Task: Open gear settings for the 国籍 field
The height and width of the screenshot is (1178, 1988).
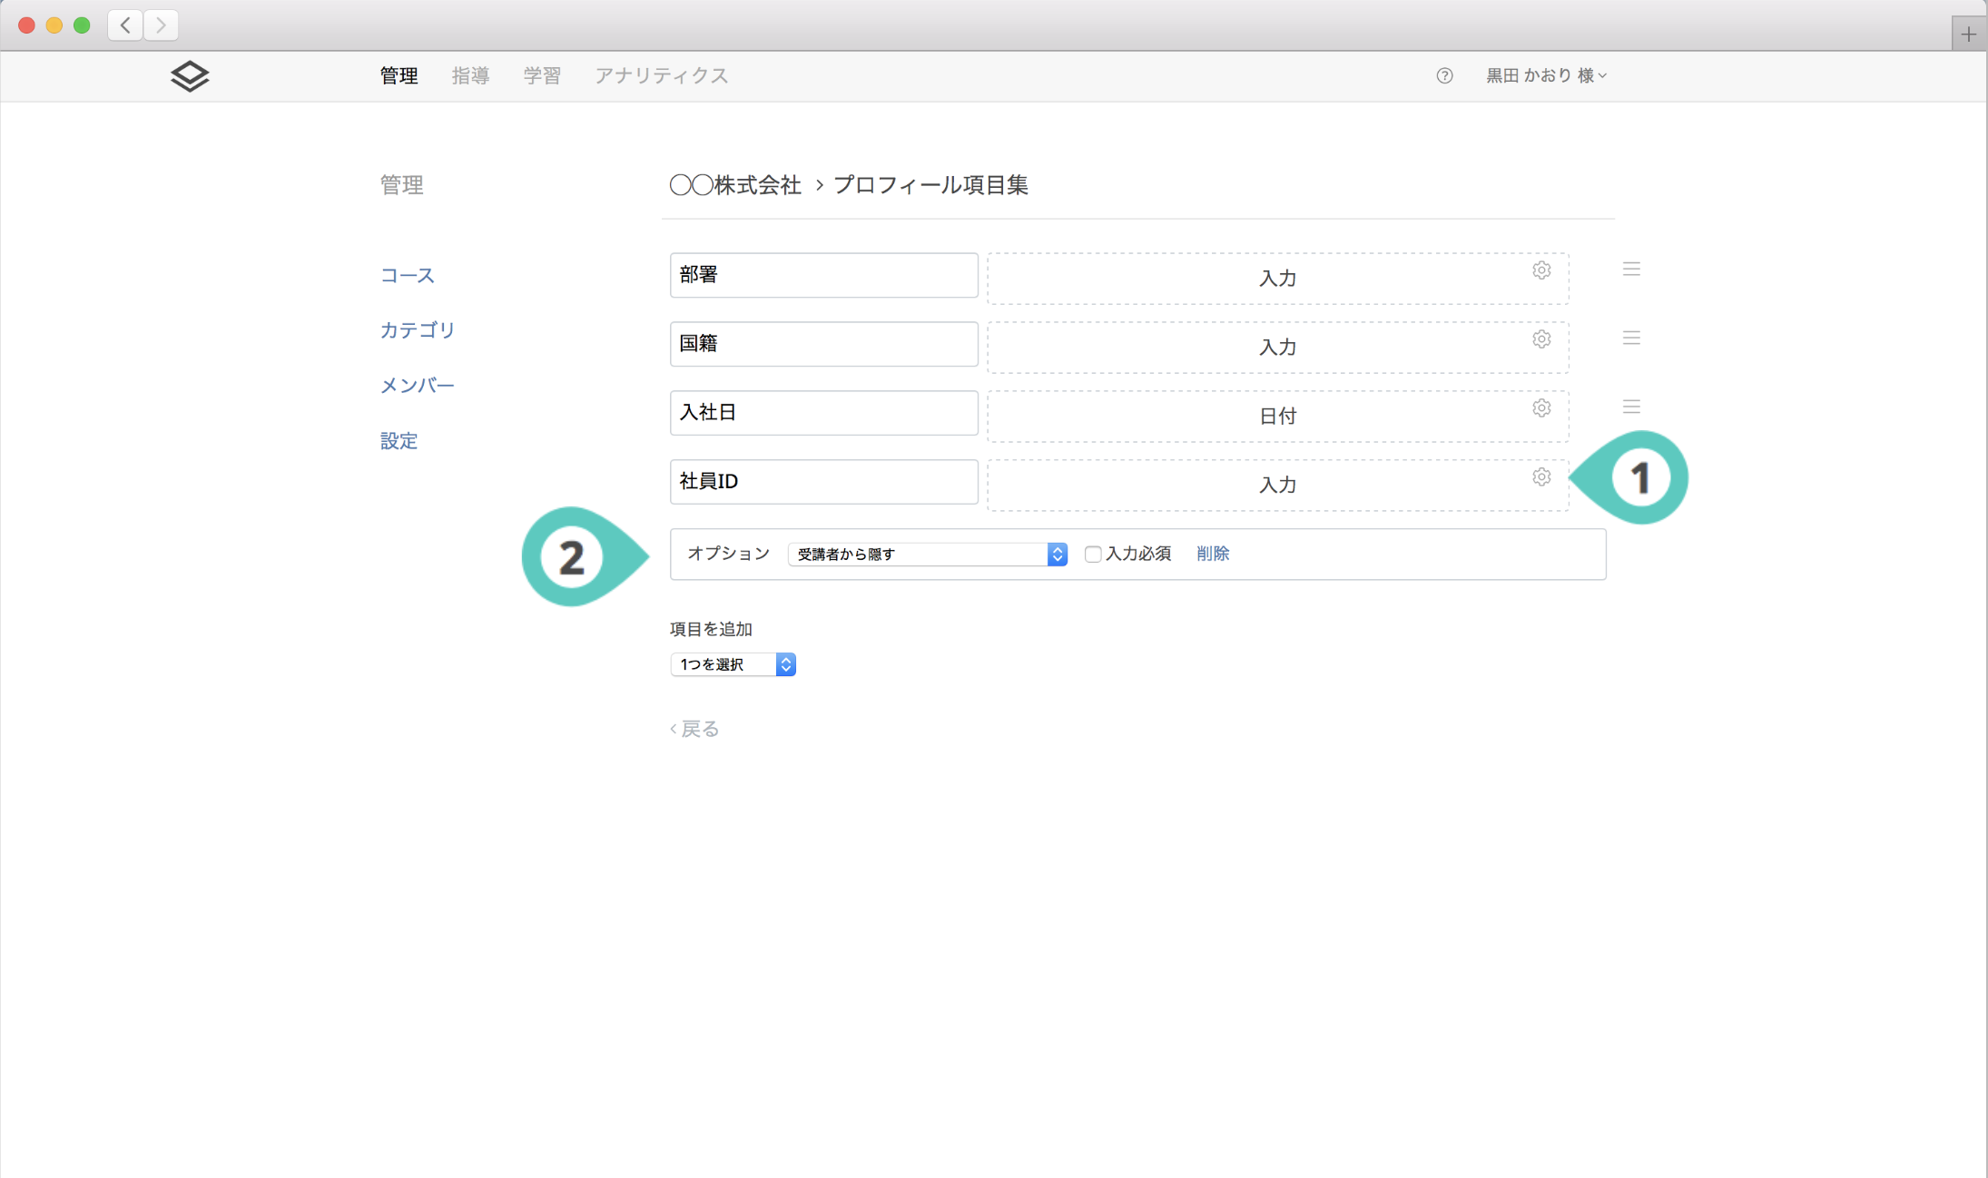Action: coord(1541,339)
